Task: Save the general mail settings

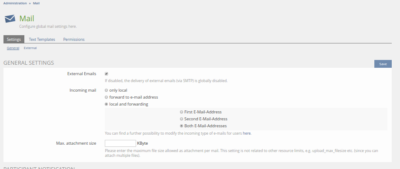Action: click(383, 64)
